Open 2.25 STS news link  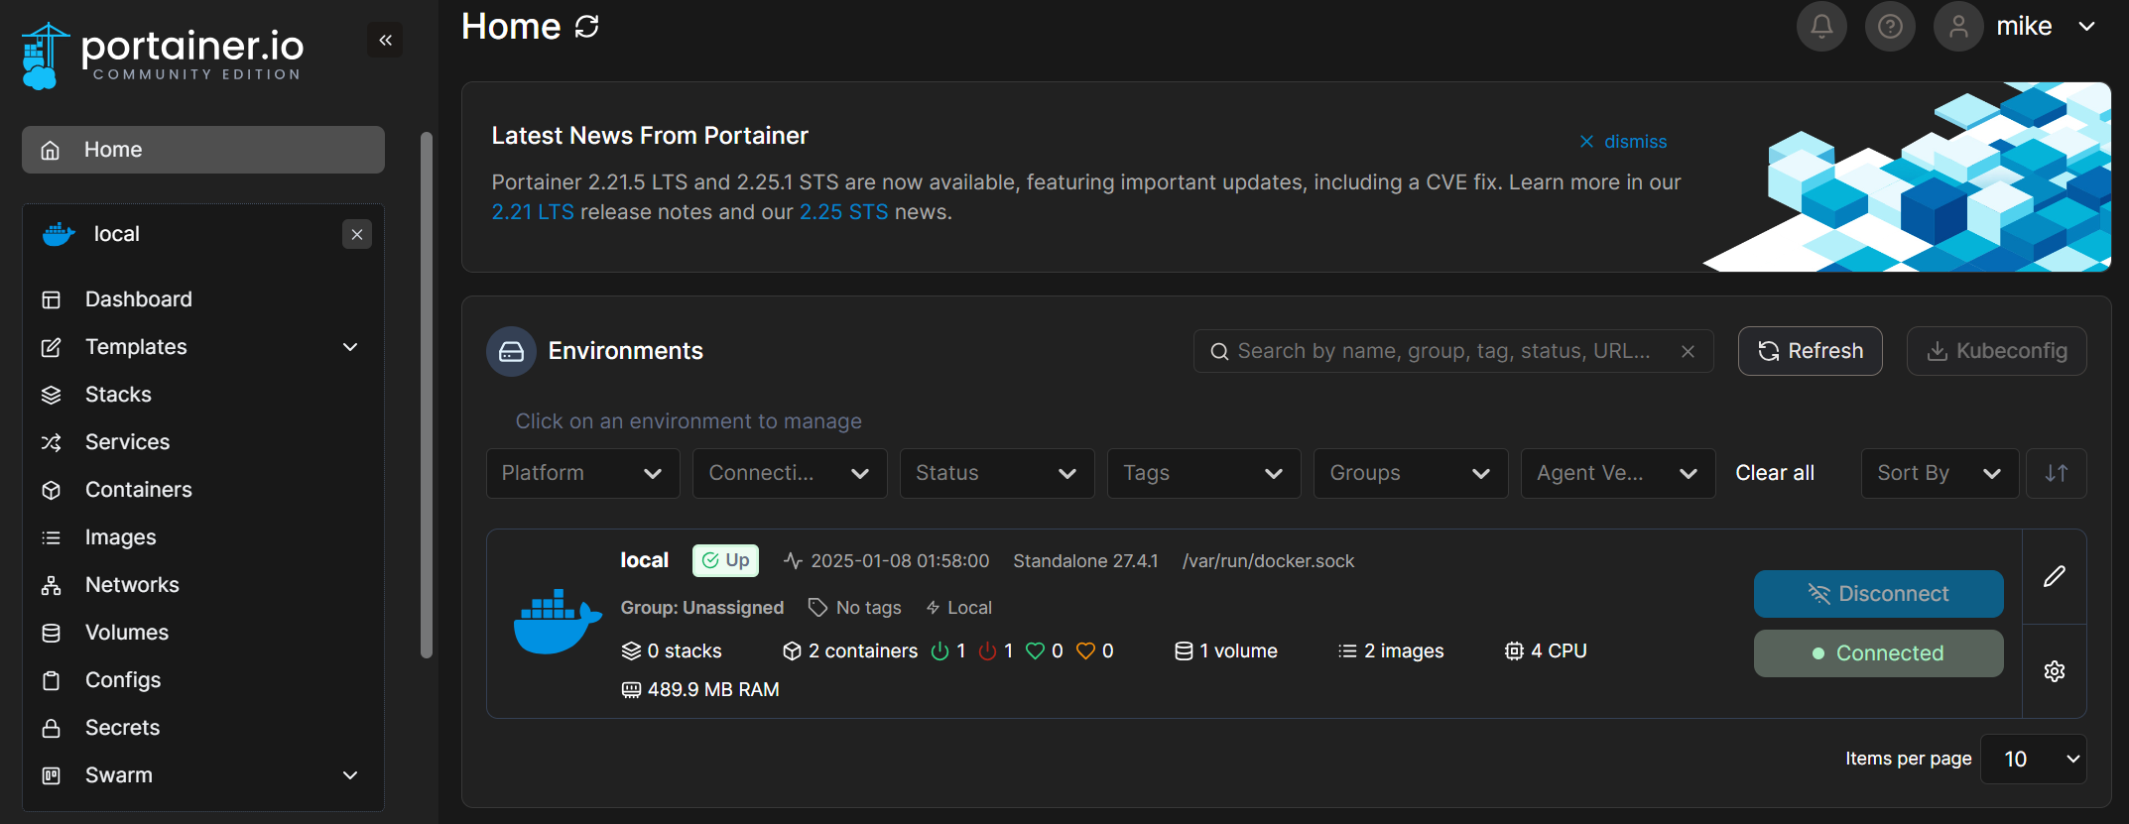point(843,212)
